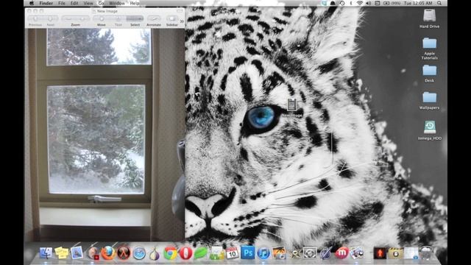The width and height of the screenshot is (471, 265).
Task: Open Wi-Fi status menu
Action: pos(360,3)
